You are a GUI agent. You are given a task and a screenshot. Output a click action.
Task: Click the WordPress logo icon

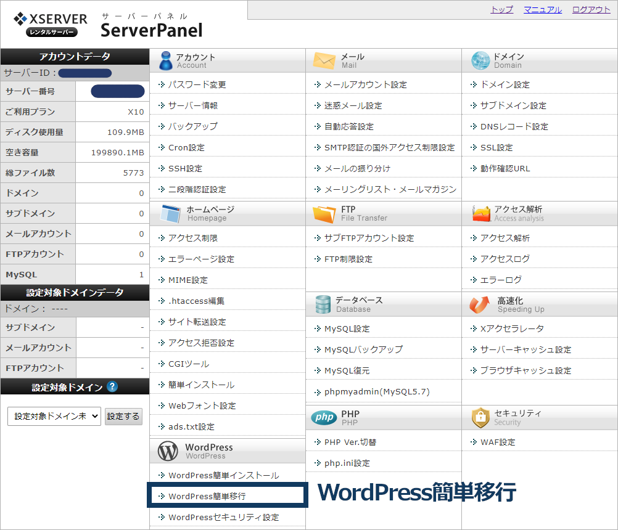168,451
